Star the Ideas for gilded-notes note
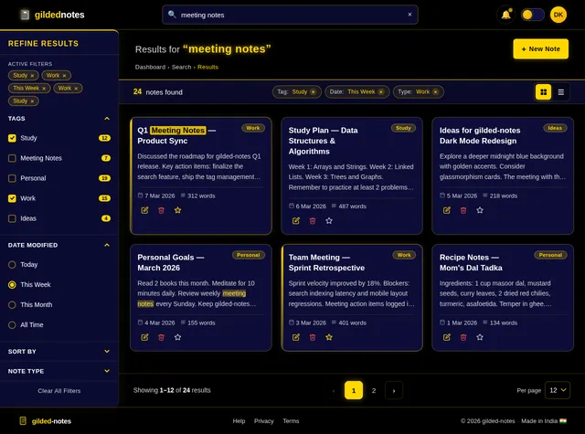 [480, 210]
